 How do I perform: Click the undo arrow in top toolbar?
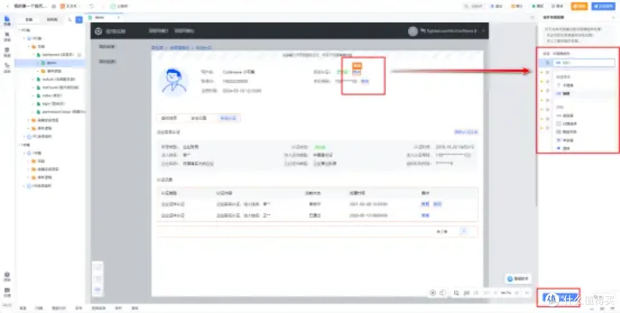[x=92, y=6]
